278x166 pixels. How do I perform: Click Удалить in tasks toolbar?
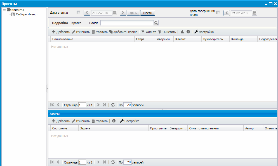pos(100,121)
